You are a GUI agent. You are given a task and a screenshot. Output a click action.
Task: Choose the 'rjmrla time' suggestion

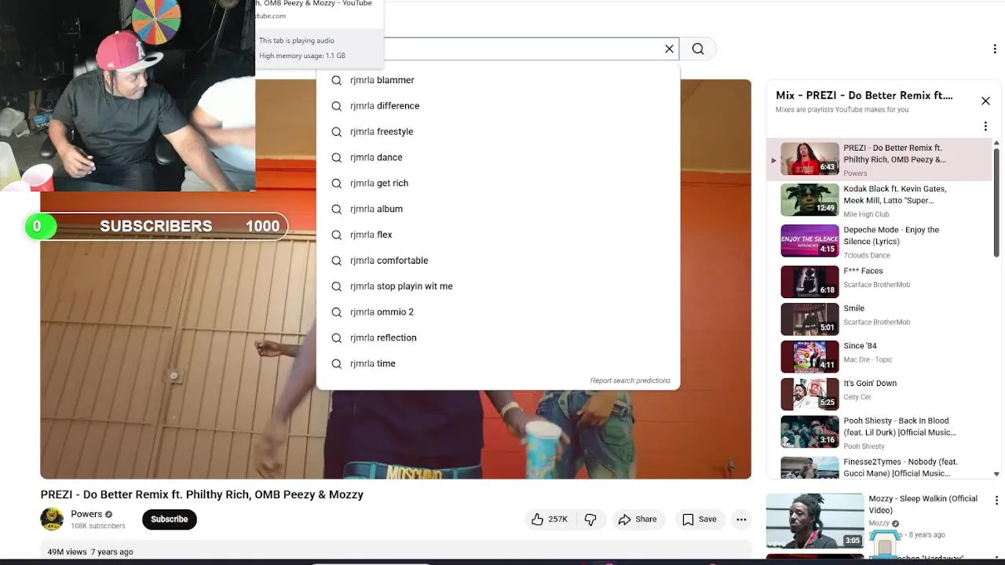tap(498, 363)
